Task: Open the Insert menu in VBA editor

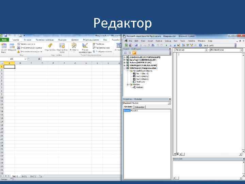Action: pyautogui.click(x=150, y=41)
